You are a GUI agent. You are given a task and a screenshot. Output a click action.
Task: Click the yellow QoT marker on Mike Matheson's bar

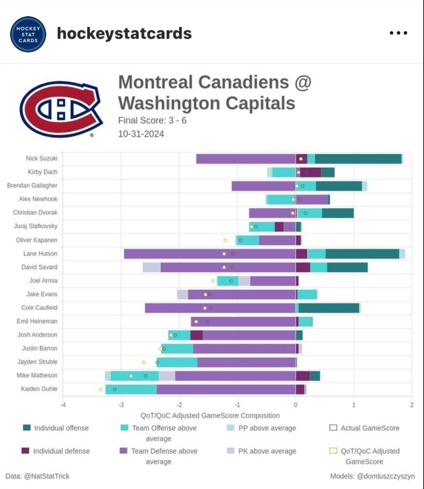131,375
